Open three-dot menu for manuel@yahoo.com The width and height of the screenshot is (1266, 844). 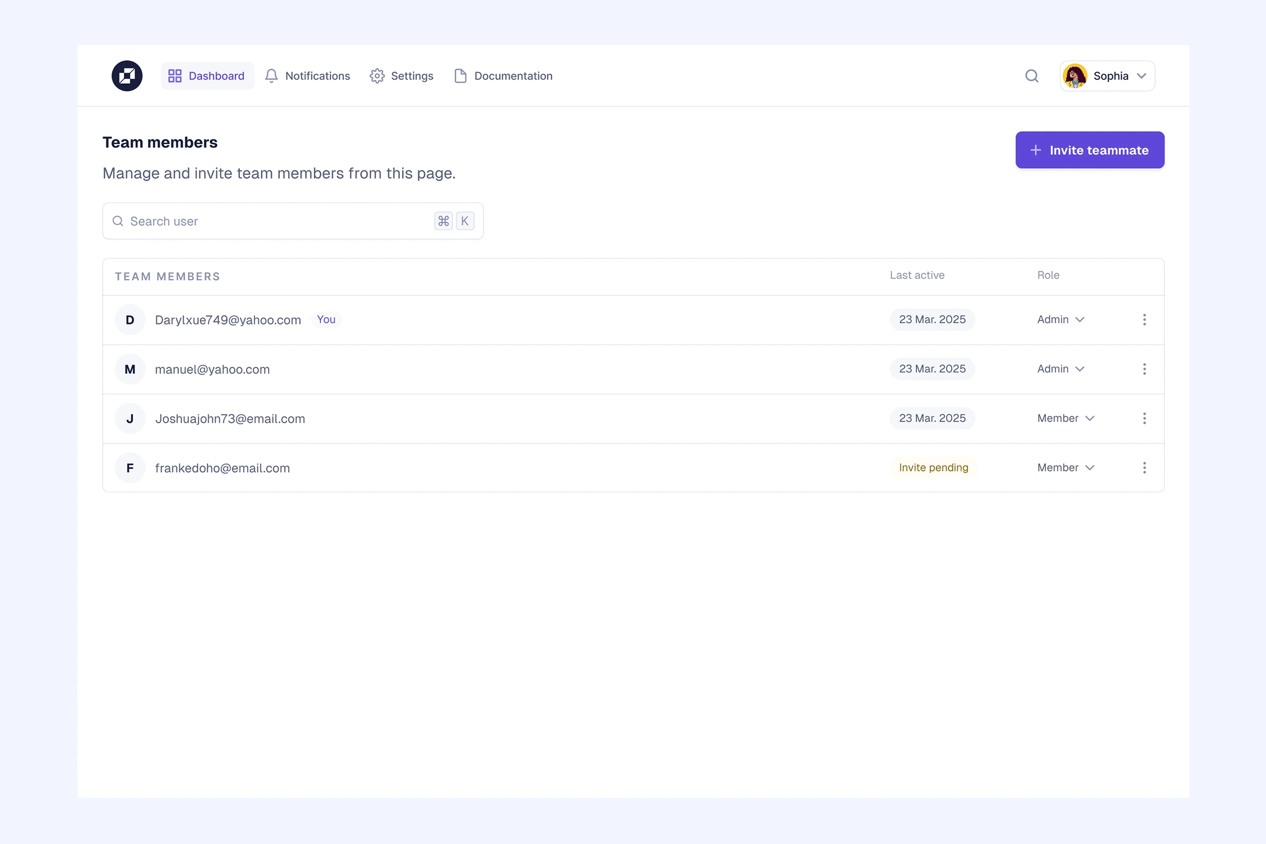pyautogui.click(x=1144, y=369)
